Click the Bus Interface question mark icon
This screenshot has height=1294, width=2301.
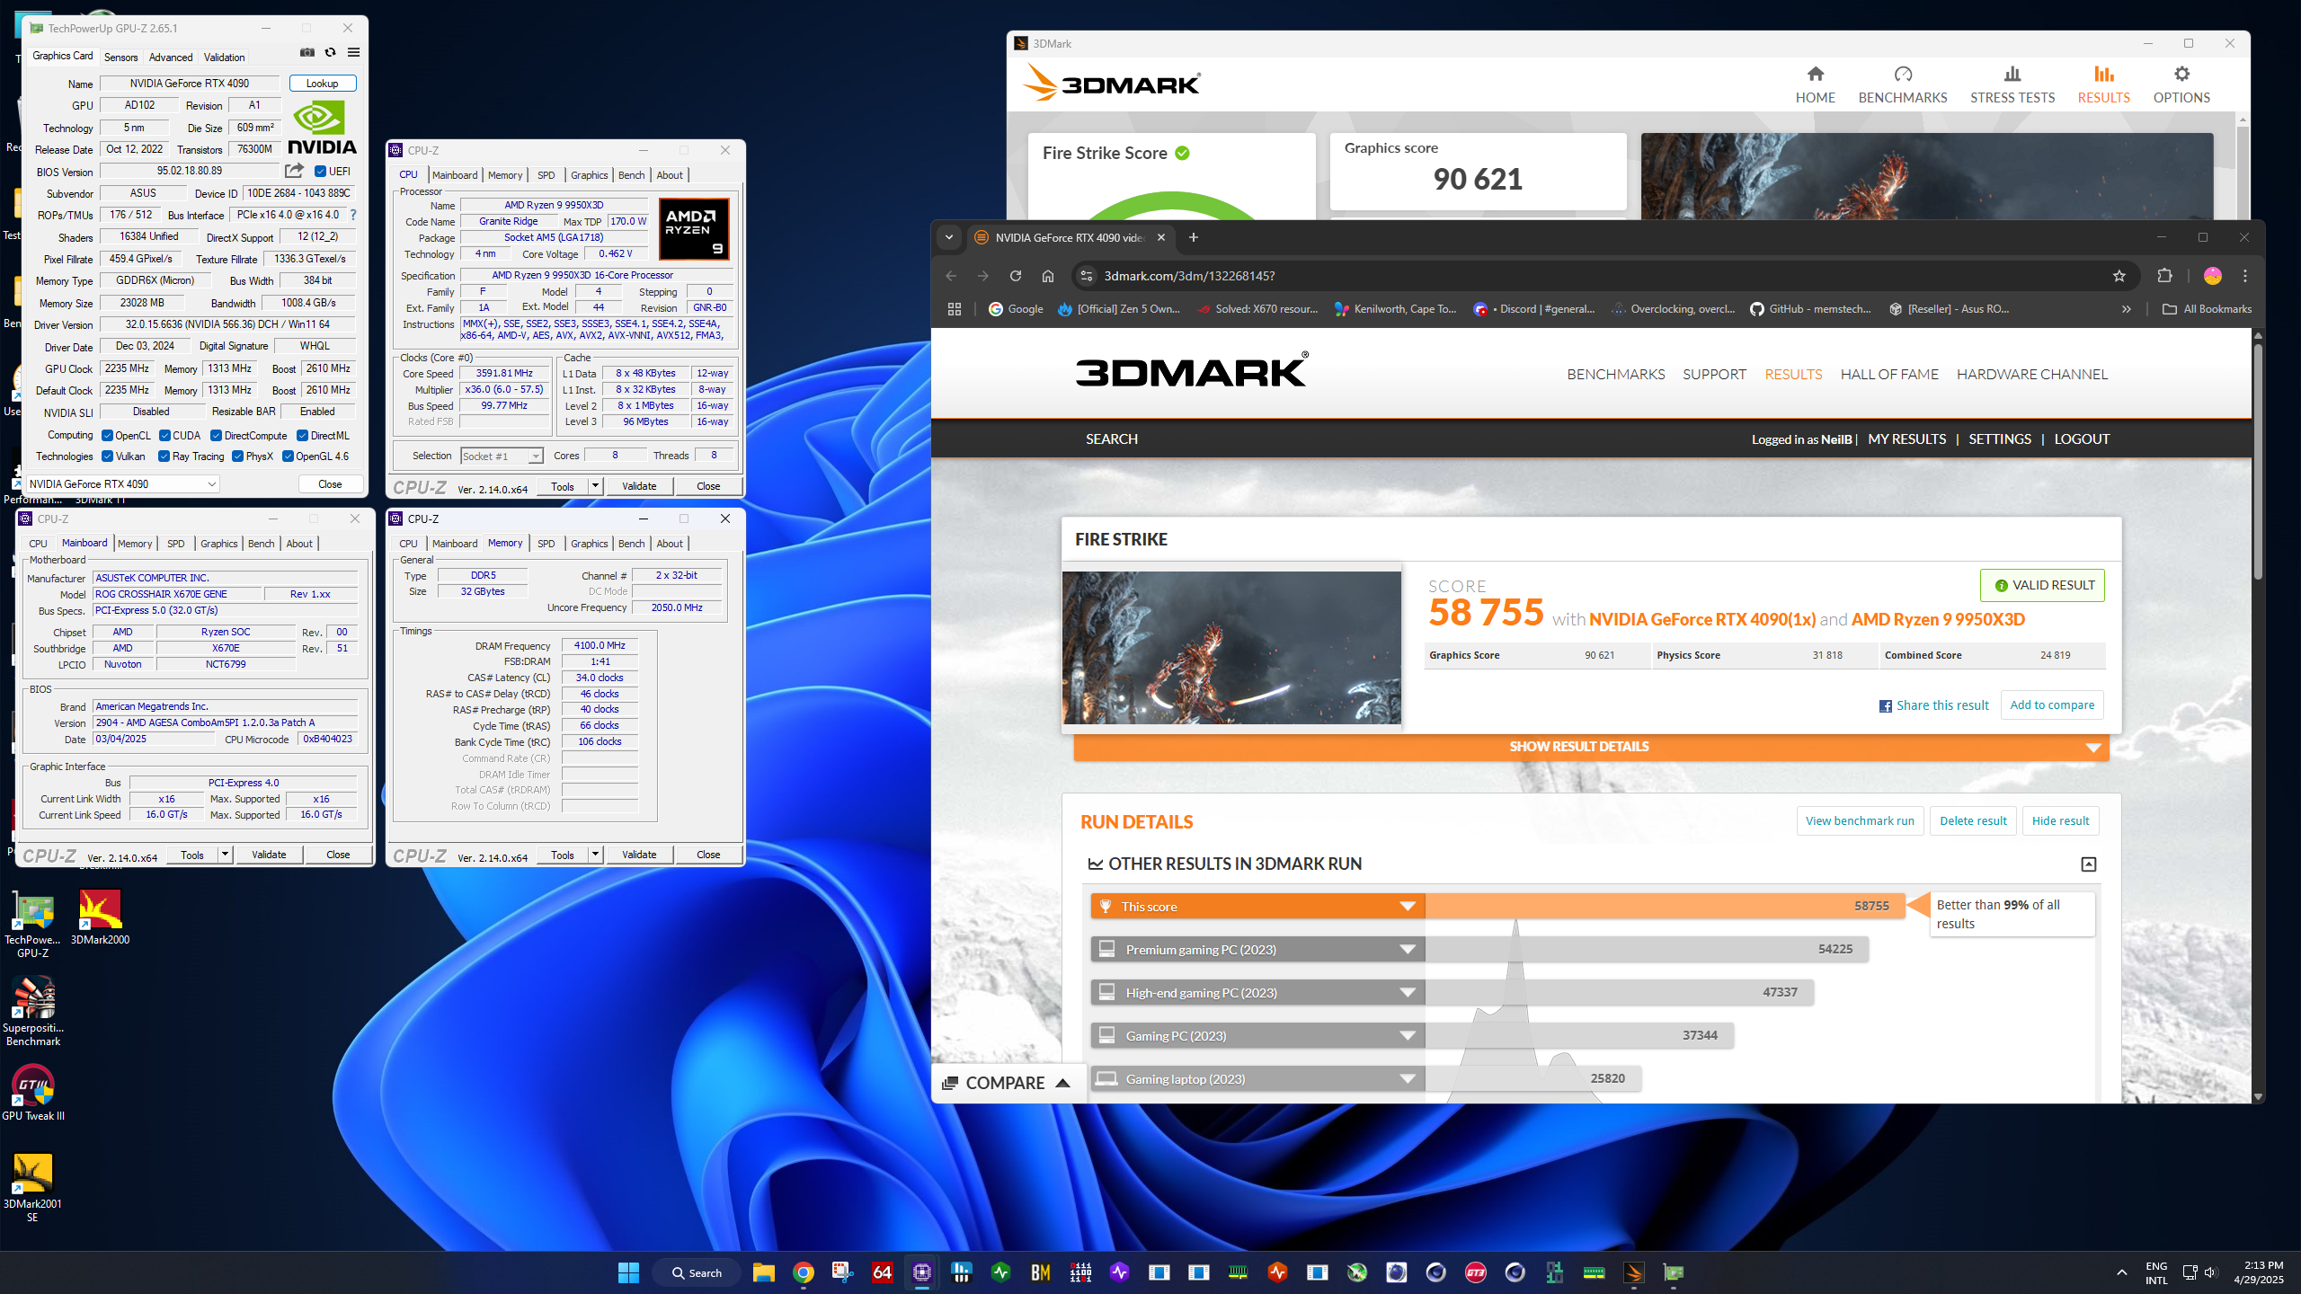point(353,215)
